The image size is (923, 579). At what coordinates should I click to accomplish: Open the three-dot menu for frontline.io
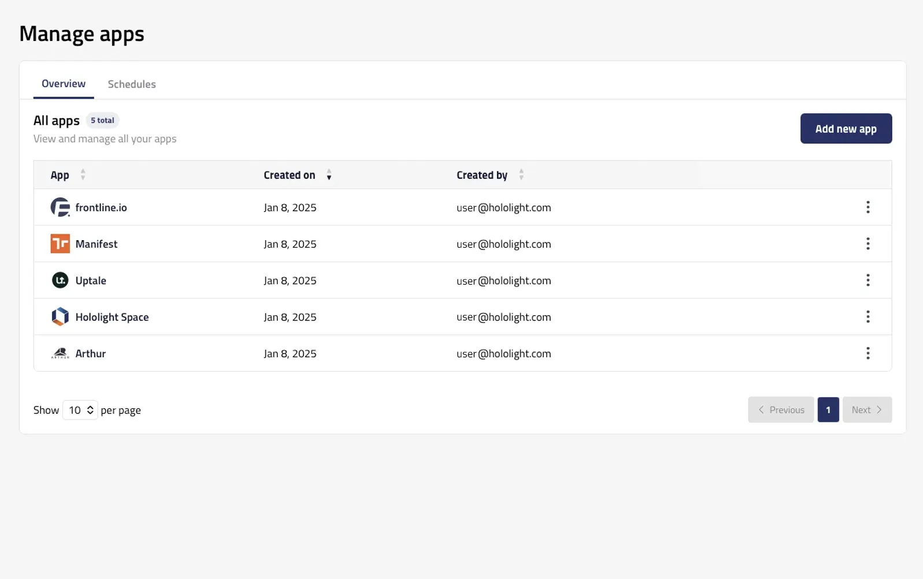tap(868, 207)
